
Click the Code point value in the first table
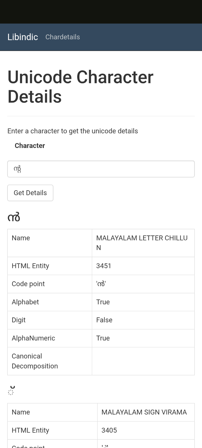click(101, 284)
